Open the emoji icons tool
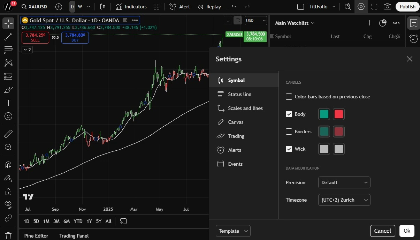This screenshot has height=240, width=420. pos(8,116)
